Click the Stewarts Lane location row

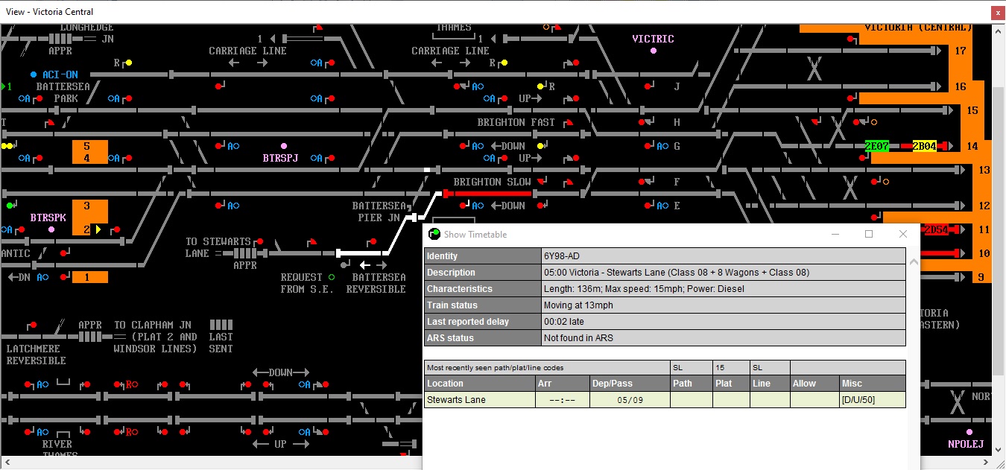click(665, 400)
